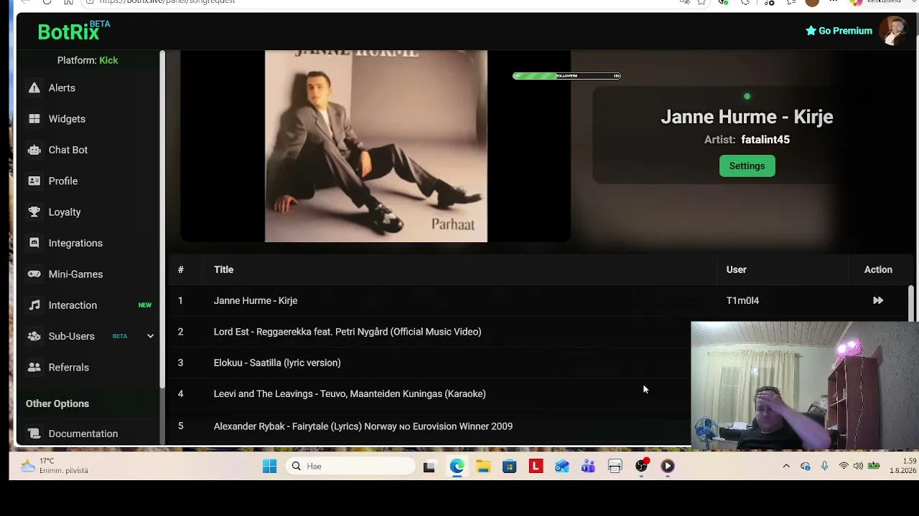
Task: Open Integrations via its sidebar icon
Action: point(34,243)
